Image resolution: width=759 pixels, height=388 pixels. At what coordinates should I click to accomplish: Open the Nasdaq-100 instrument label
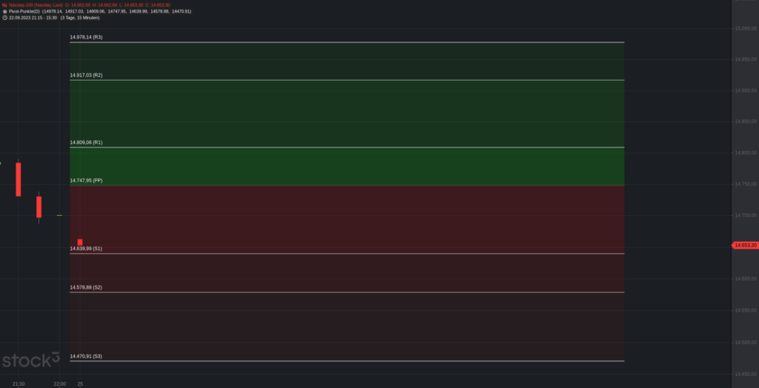click(x=36, y=5)
